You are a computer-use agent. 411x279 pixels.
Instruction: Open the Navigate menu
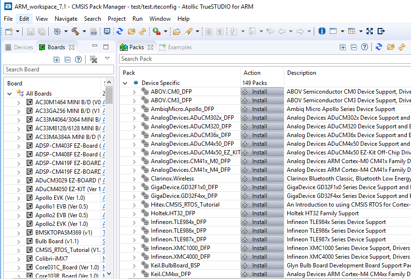[x=66, y=19]
